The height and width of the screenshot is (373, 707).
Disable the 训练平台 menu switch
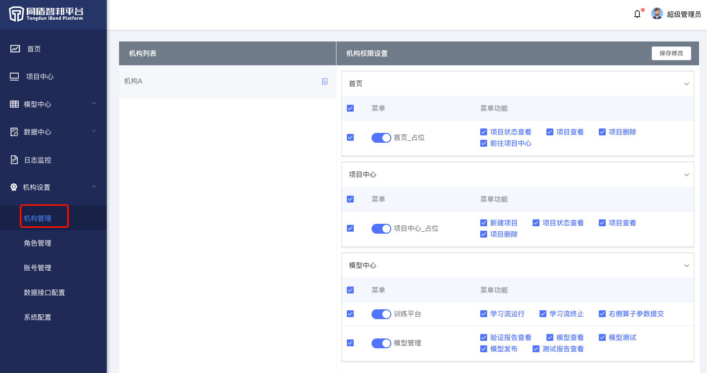point(381,314)
